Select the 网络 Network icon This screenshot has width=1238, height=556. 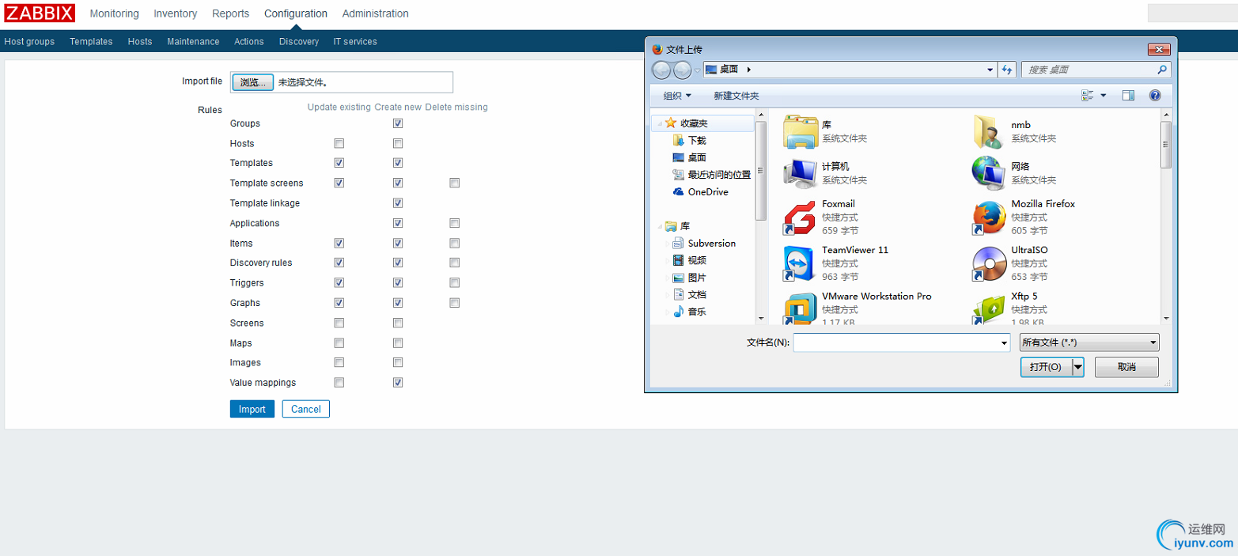(x=989, y=173)
